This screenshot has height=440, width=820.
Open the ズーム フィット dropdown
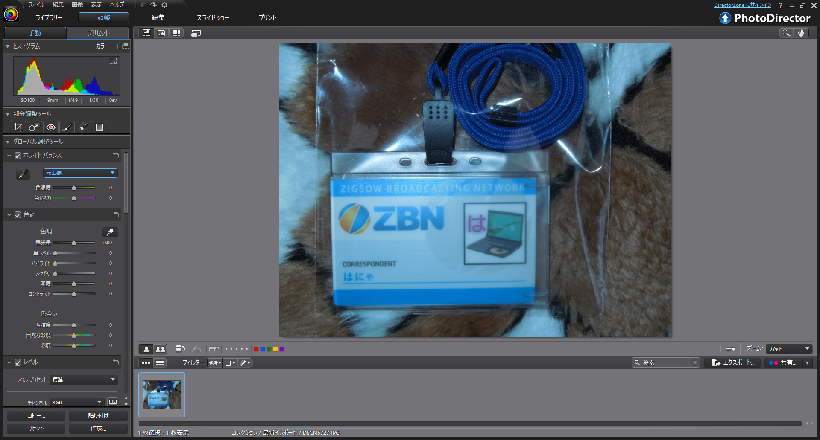789,349
